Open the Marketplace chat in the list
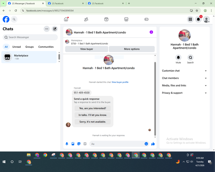The height and width of the screenshot is (172, 215). 29,57
